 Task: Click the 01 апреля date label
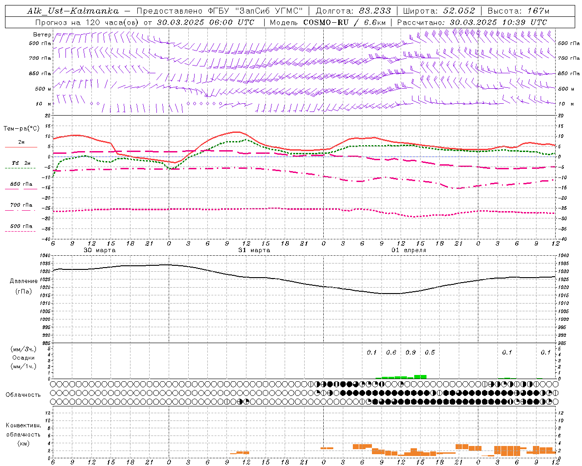pos(409,250)
